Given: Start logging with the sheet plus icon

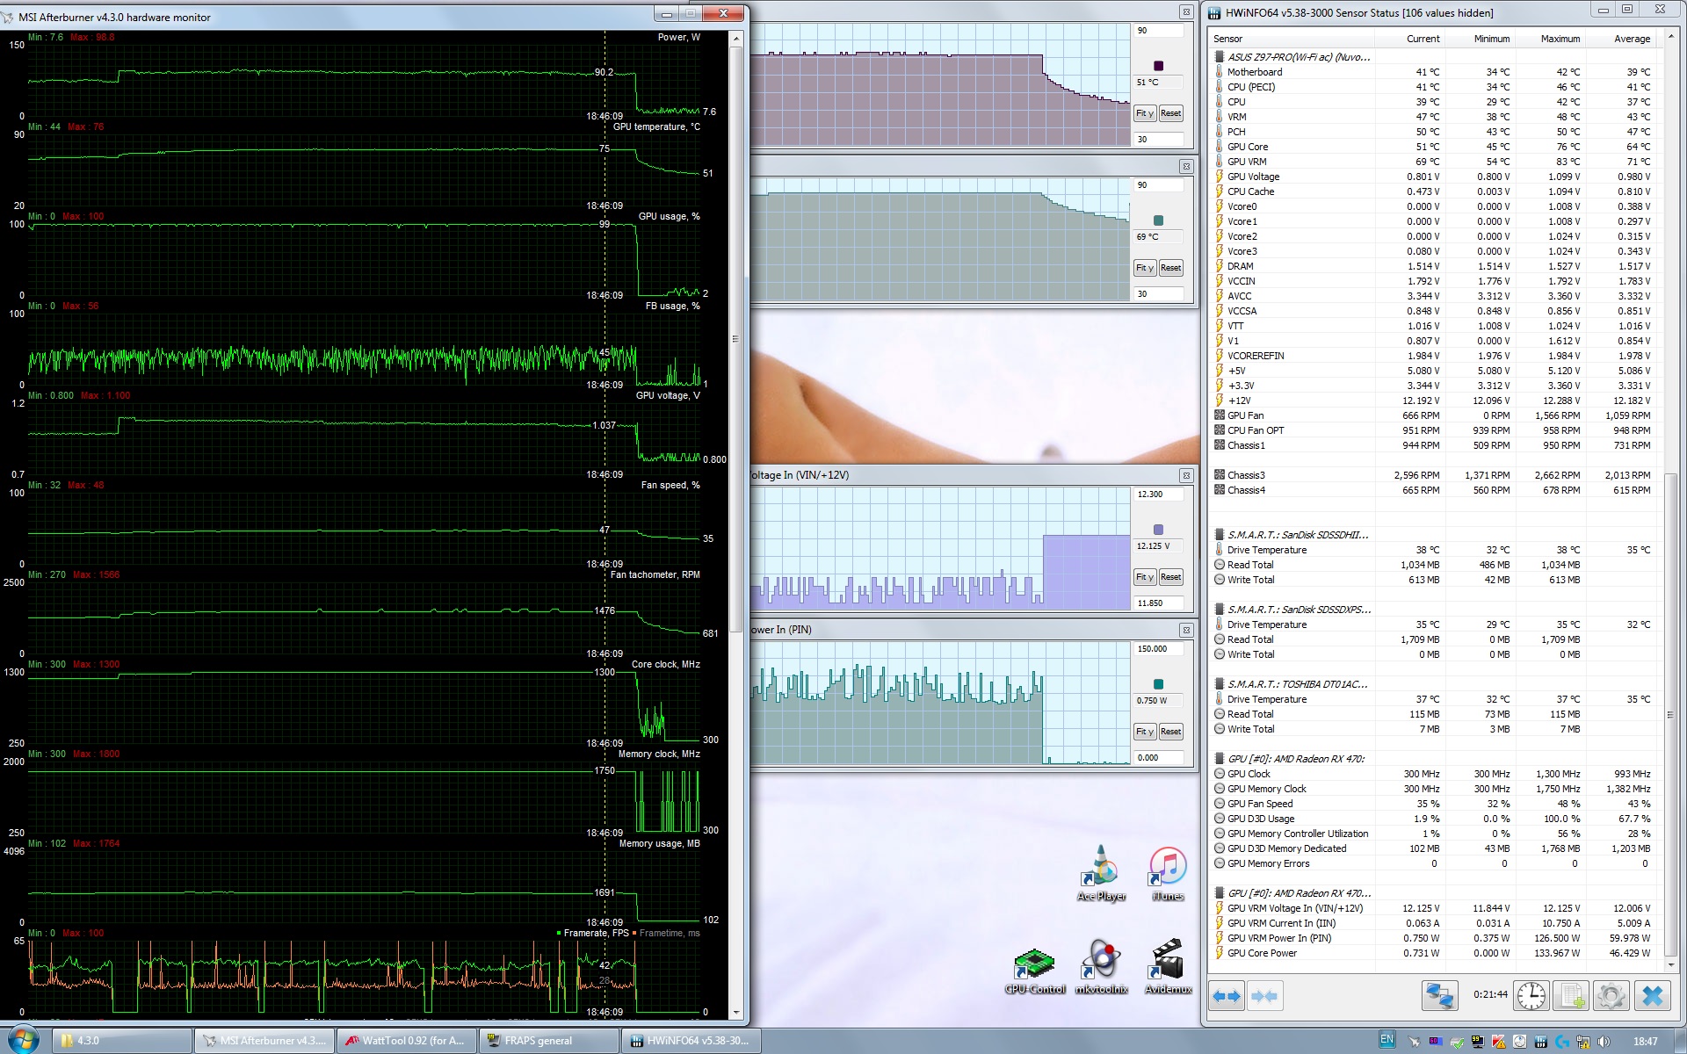Looking at the screenshot, I should click(x=1569, y=996).
